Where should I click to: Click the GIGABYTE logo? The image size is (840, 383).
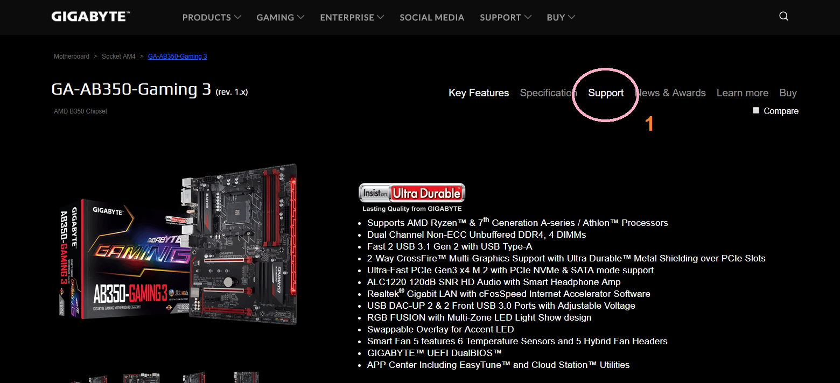(x=90, y=17)
